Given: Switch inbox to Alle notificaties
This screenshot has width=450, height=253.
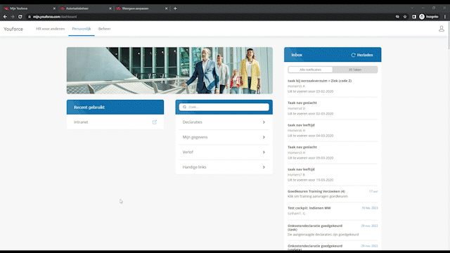Looking at the screenshot, I should pos(310,70).
